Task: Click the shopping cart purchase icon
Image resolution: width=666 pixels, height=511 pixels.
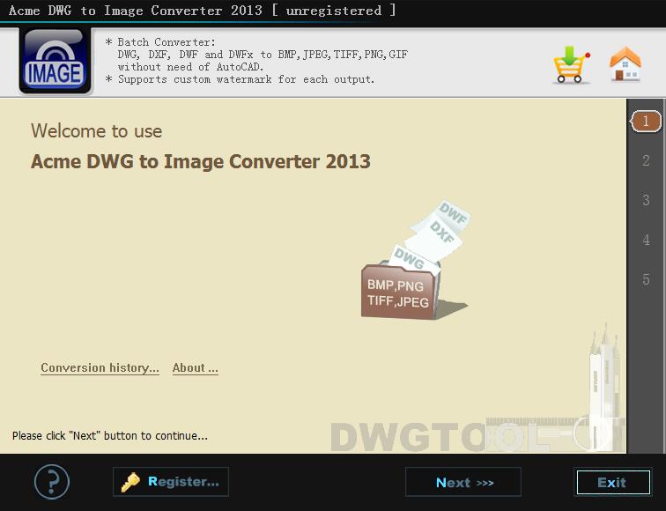Action: tap(571, 64)
